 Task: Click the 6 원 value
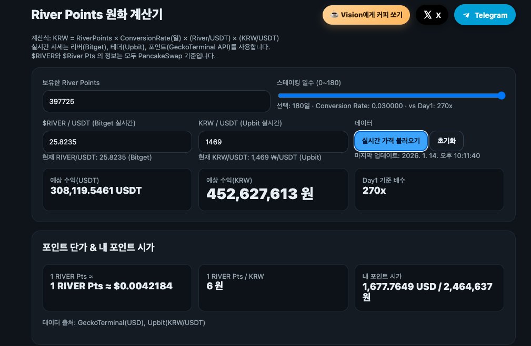point(215,286)
